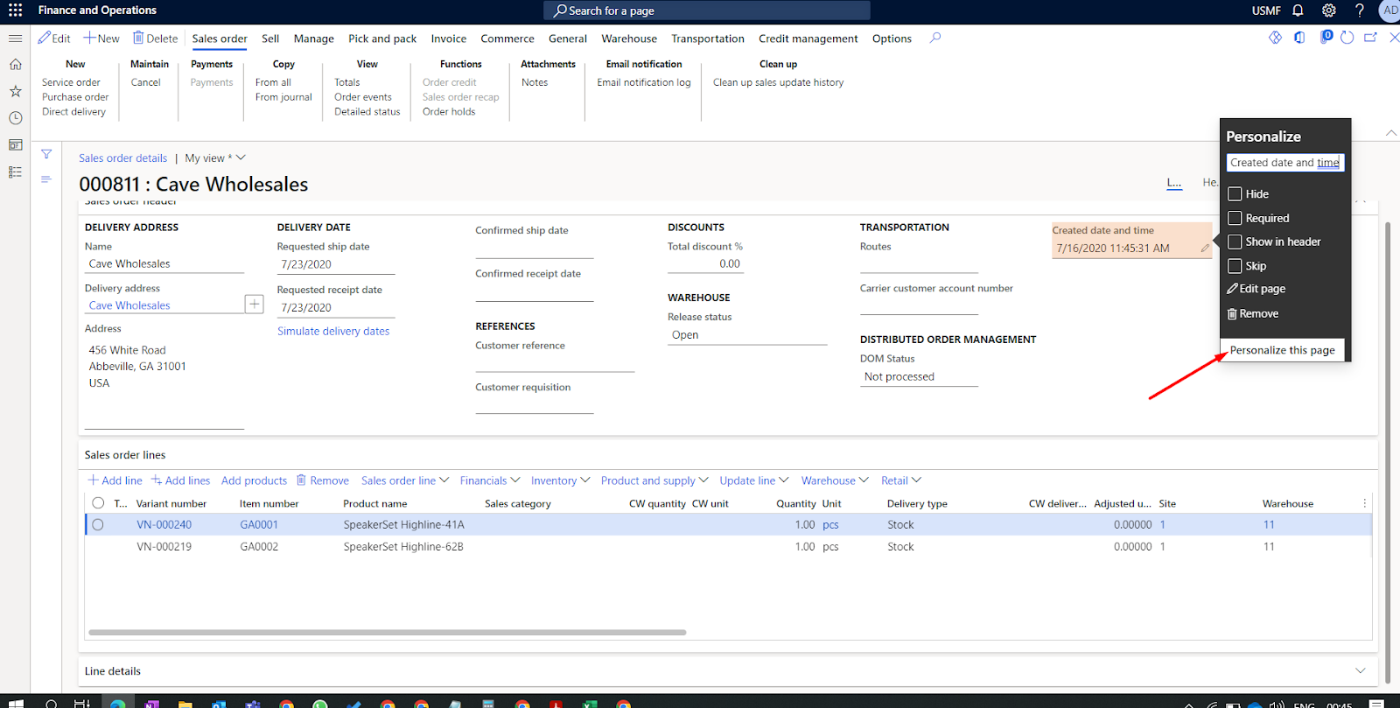Open Favorites star in the sidebar
The width and height of the screenshot is (1400, 708).
[x=15, y=91]
